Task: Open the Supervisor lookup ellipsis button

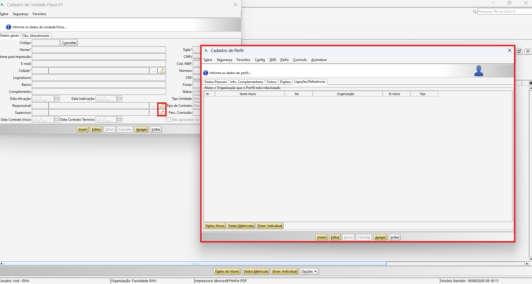Action: click(x=153, y=113)
